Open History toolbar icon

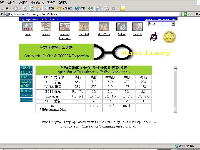click(91, 8)
